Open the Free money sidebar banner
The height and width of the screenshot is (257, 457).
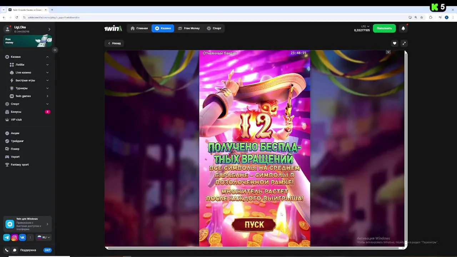click(x=27, y=41)
